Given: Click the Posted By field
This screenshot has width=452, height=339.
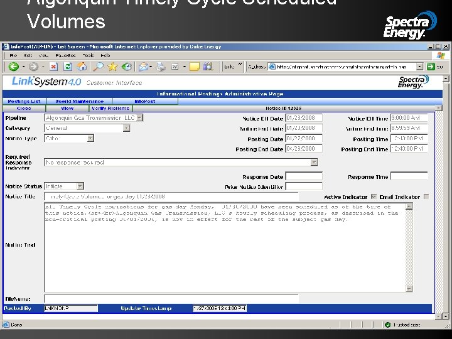Looking at the screenshot, I should point(71,308).
